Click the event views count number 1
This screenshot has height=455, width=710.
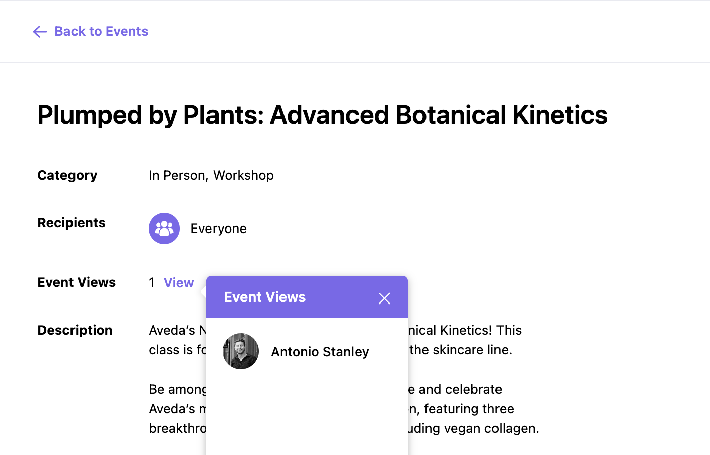(x=152, y=282)
